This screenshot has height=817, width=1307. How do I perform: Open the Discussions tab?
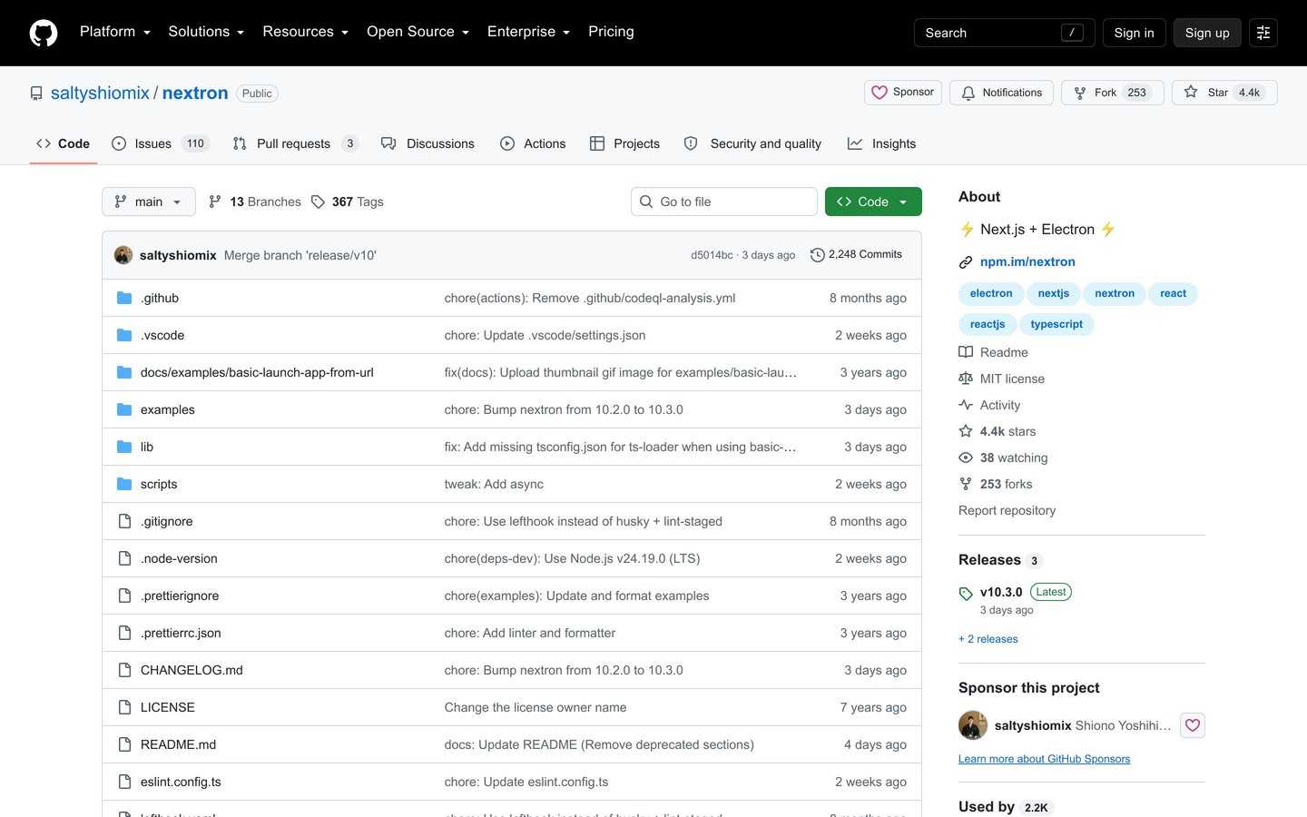[x=427, y=143]
